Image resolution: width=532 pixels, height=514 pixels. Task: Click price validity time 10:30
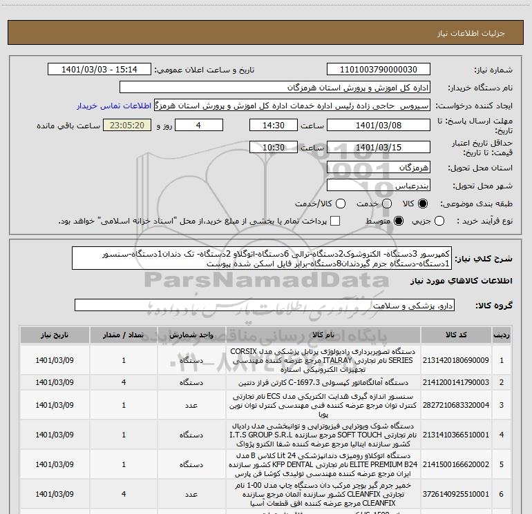274,148
